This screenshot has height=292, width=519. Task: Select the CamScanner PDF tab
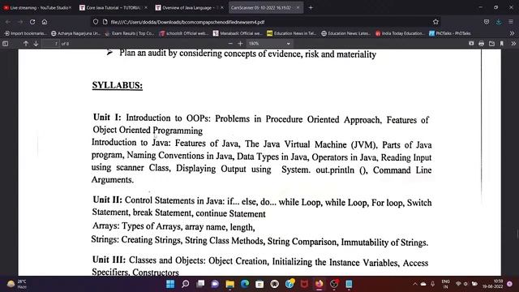point(265,7)
